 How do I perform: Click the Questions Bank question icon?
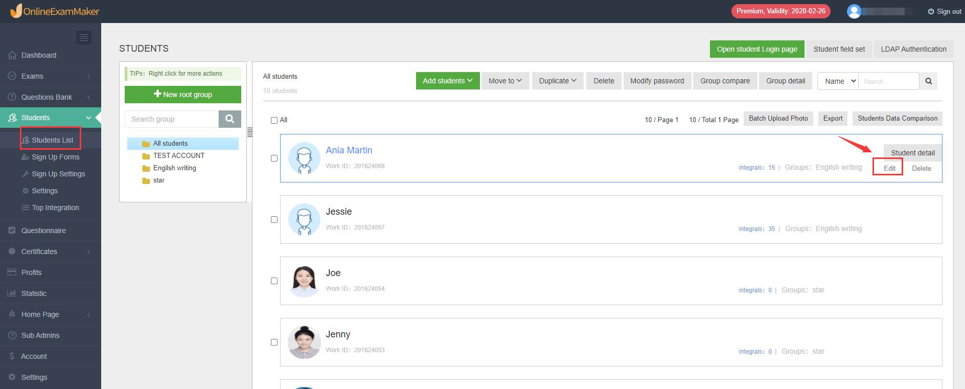[12, 97]
